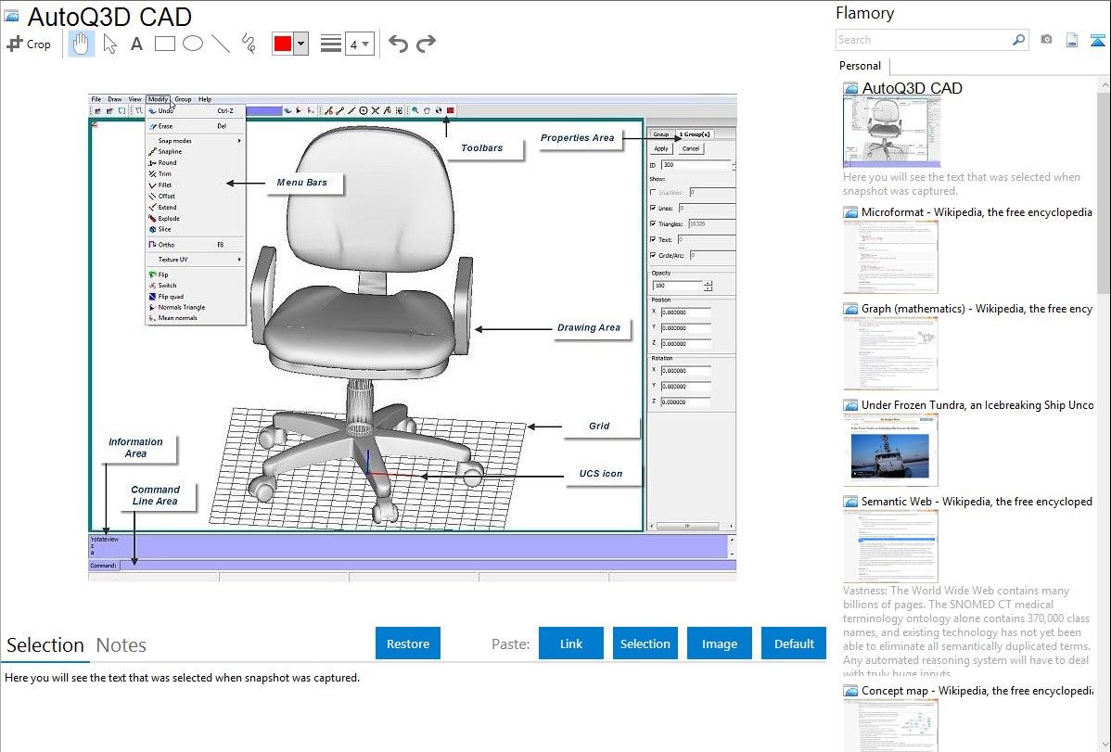Open the annotation color dropdown arrow
Viewport: 1111px width, 752px height.
[x=301, y=44]
